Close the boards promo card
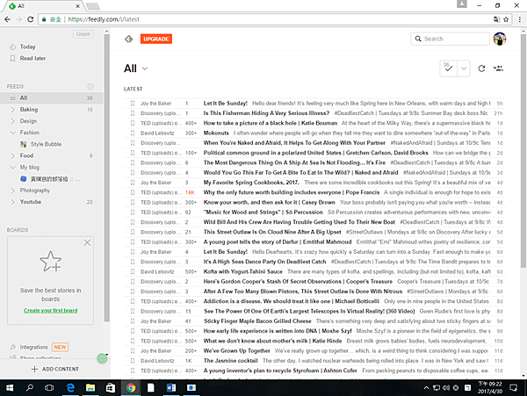Viewport: 527px width, 396px height. point(87,242)
